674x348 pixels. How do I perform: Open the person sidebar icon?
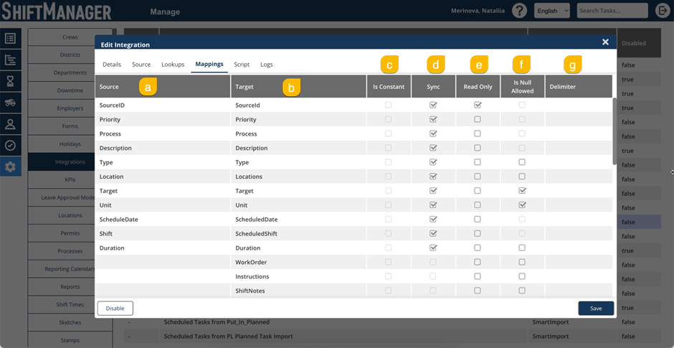(x=10, y=124)
